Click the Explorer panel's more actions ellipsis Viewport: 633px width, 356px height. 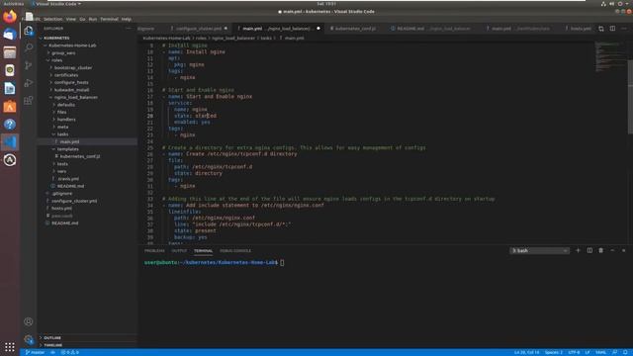click(x=129, y=29)
